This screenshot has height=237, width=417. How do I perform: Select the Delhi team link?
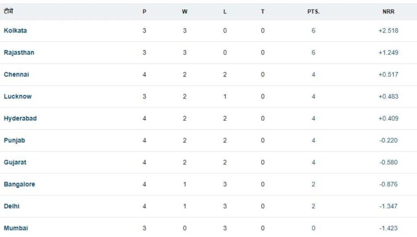pyautogui.click(x=11, y=206)
